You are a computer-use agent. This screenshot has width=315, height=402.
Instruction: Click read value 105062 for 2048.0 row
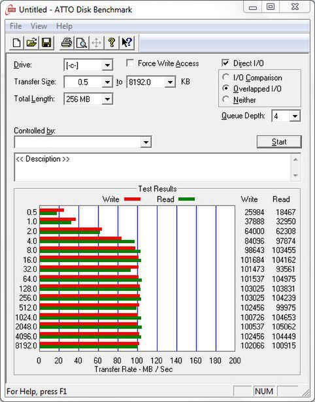284,327
